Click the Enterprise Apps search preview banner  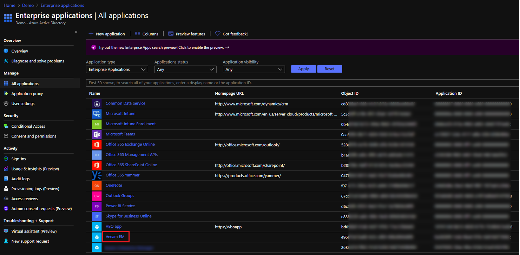(303, 47)
